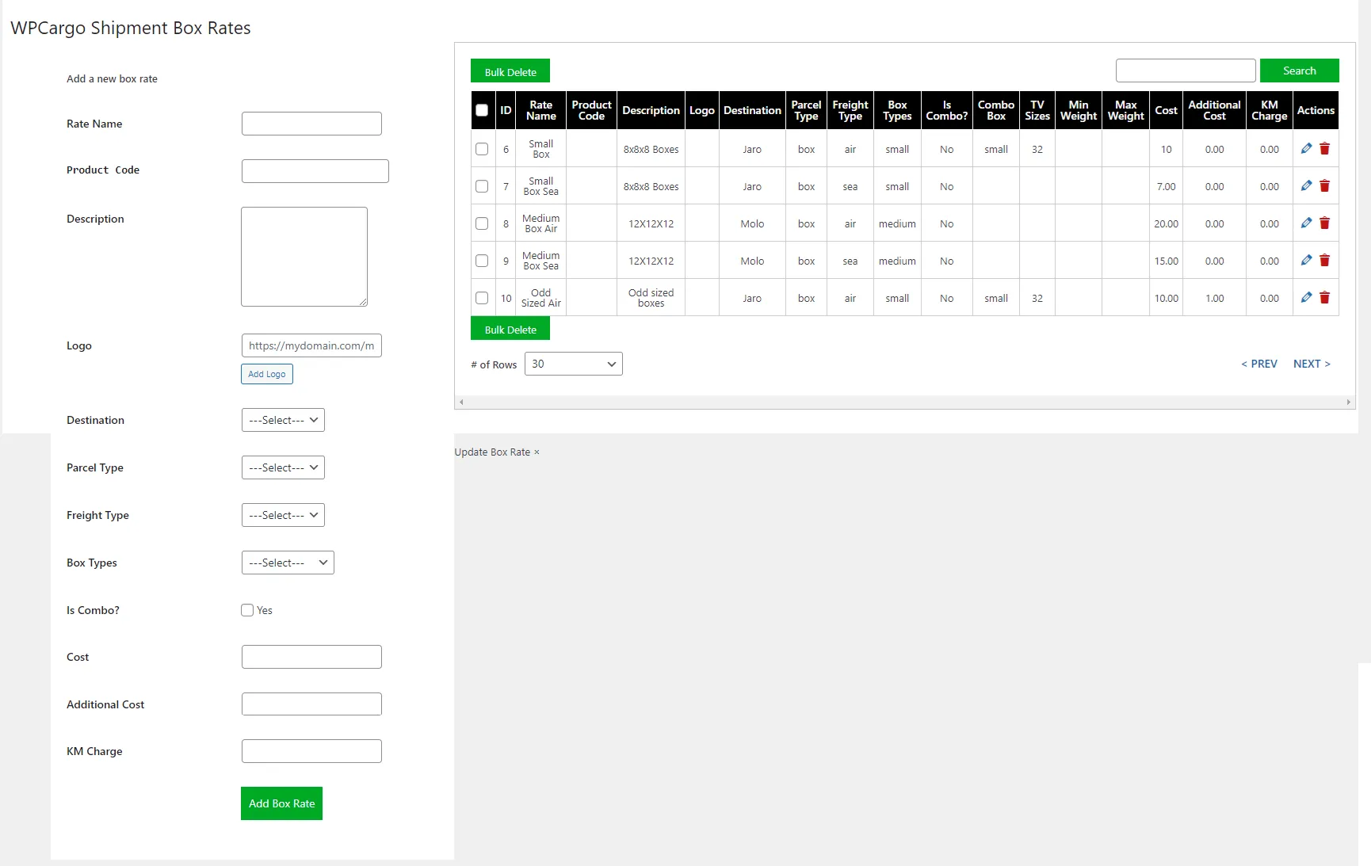Delete the Small Box rate row
Image resolution: width=1371 pixels, height=866 pixels.
(1324, 149)
